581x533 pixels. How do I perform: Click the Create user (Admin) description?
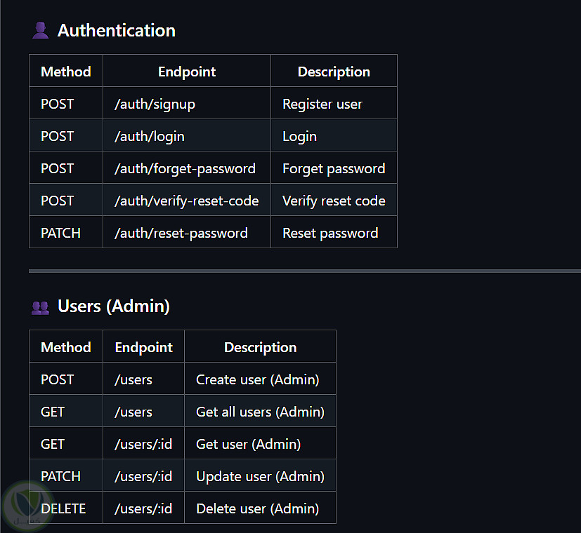[258, 379]
